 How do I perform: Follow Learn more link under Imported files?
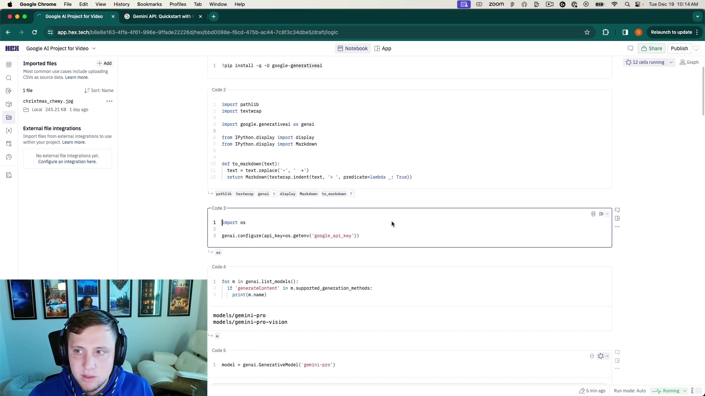click(x=77, y=77)
